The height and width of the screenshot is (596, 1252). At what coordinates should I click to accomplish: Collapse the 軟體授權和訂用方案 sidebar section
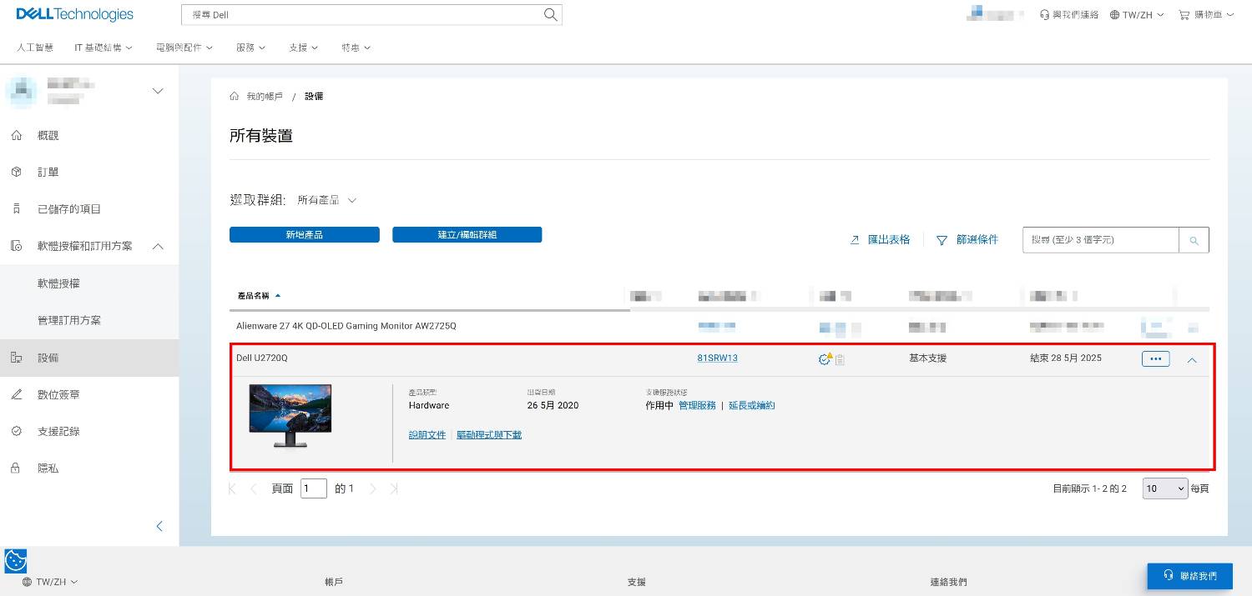[x=158, y=246]
